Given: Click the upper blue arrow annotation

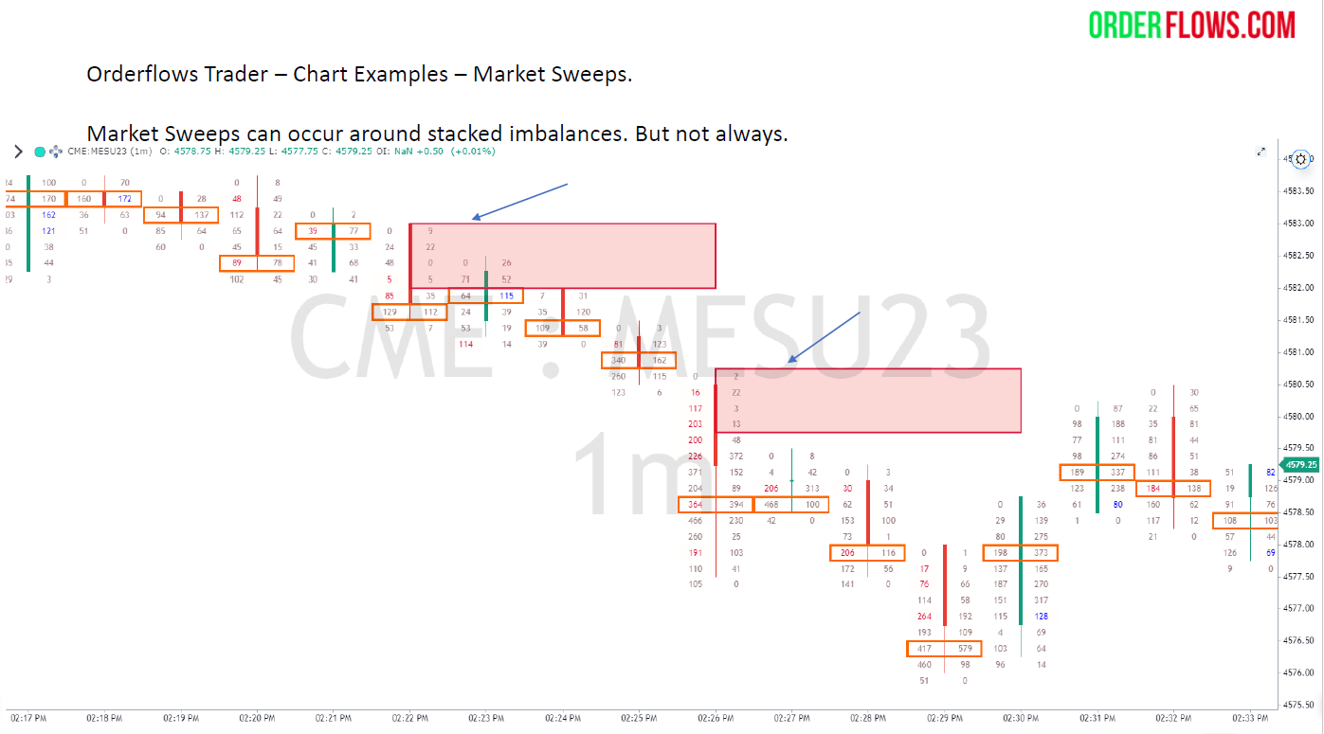Looking at the screenshot, I should (x=519, y=201).
